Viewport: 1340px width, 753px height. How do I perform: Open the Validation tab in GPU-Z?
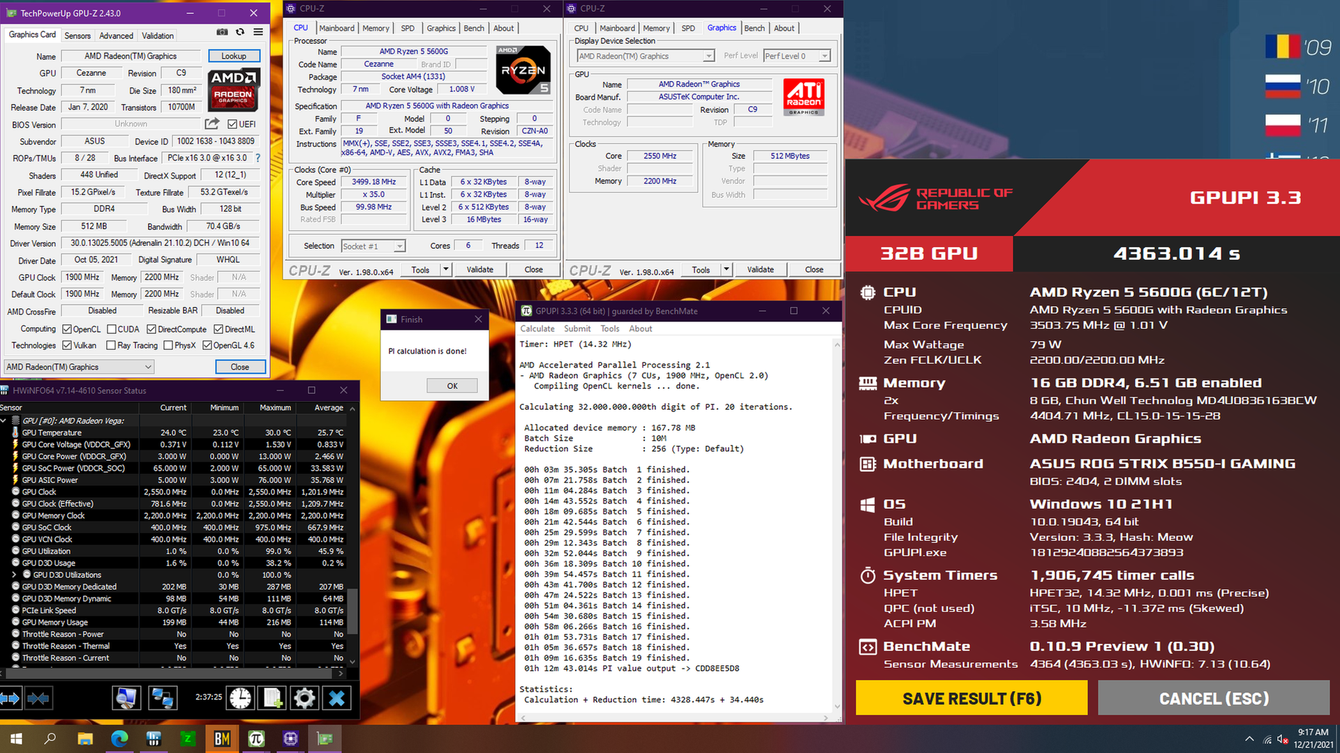(158, 36)
